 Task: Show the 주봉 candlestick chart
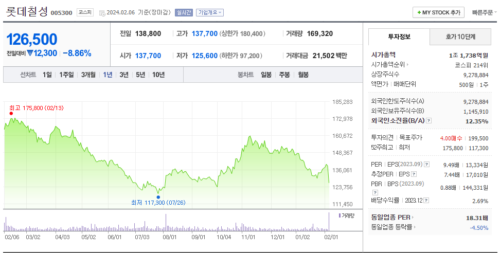point(284,75)
